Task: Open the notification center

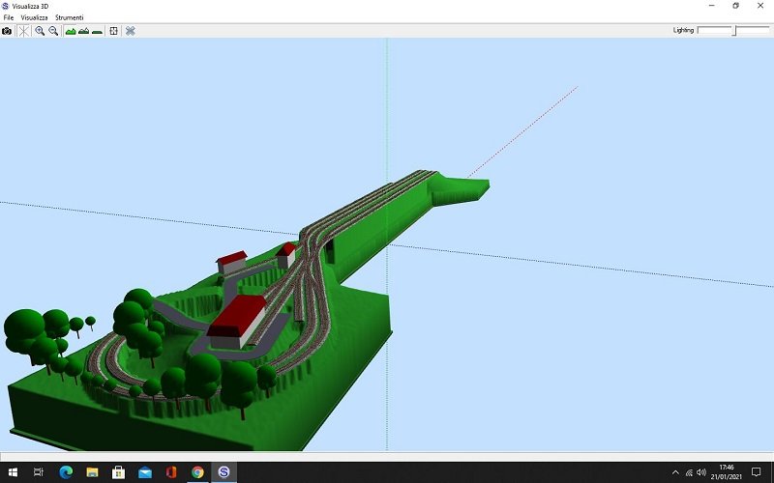Action: click(x=757, y=472)
